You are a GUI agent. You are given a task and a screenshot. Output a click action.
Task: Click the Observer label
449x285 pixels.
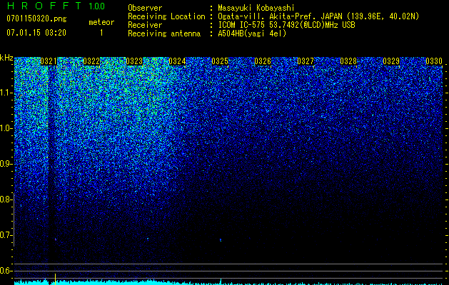tap(145, 8)
